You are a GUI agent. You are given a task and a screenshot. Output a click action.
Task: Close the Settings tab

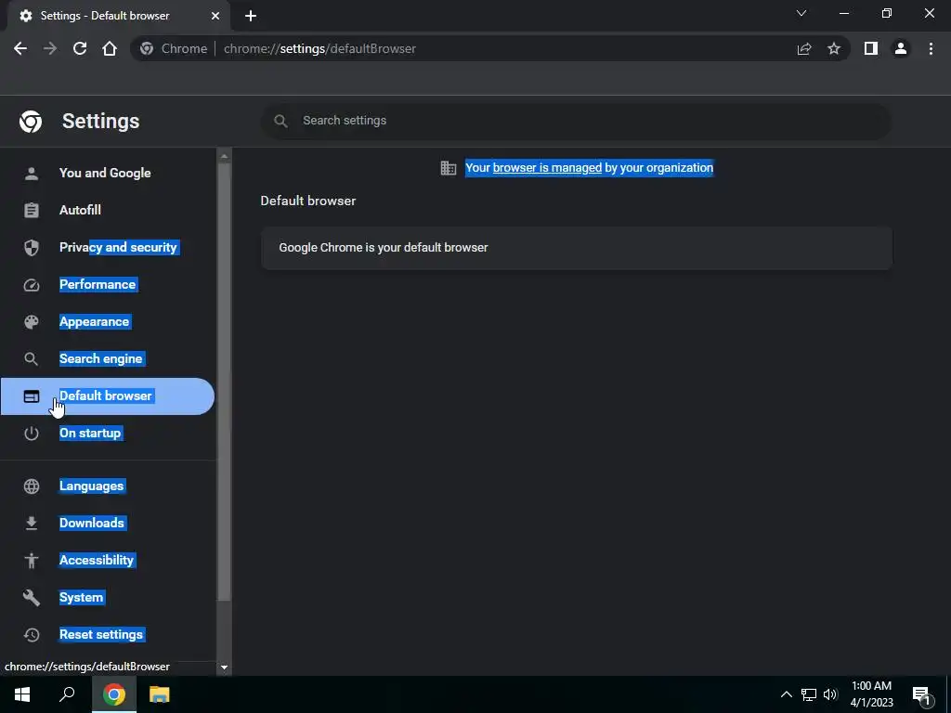point(215,16)
